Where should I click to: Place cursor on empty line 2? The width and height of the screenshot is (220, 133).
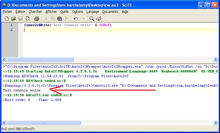(x=121, y=30)
